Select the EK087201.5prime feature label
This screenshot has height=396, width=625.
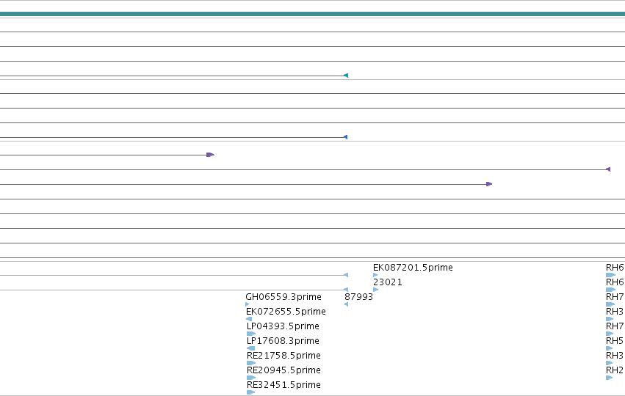click(x=413, y=268)
